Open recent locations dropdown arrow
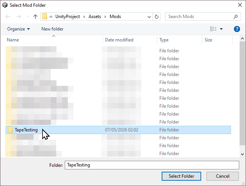Image resolution: width=246 pixels, height=186 pixels. (28, 17)
